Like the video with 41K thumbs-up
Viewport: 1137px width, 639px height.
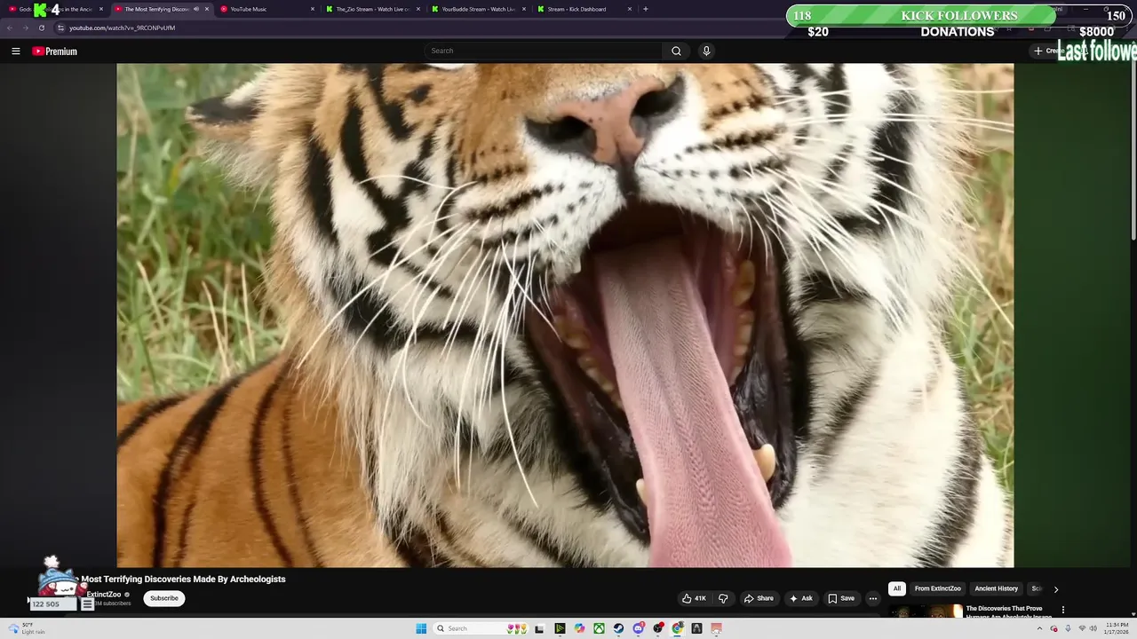tap(694, 598)
